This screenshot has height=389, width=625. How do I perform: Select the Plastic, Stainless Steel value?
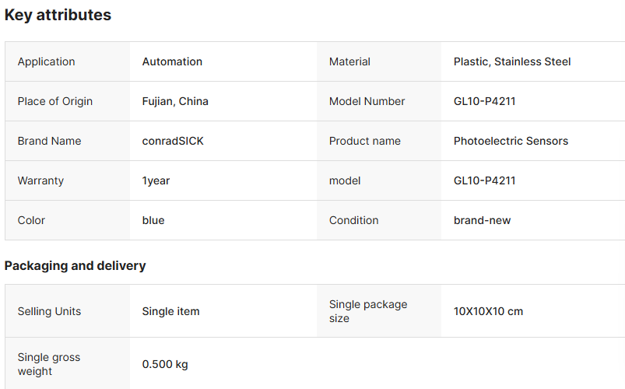point(512,61)
